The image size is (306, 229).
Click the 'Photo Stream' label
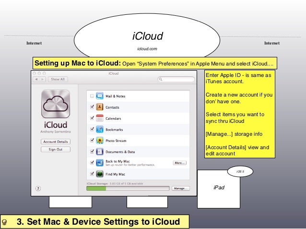click(116, 141)
